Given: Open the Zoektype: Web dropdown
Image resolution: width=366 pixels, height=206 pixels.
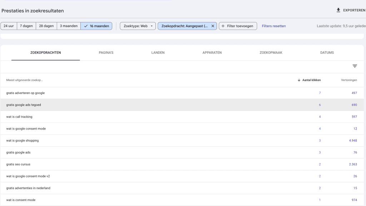Looking at the screenshot, I should (138, 26).
